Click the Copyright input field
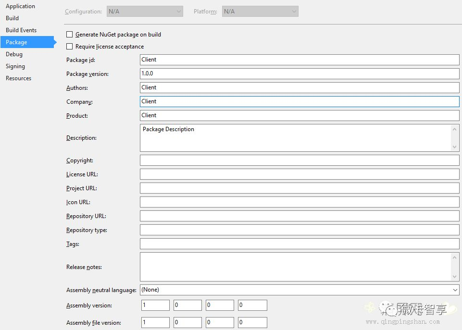This screenshot has width=462, height=330. (299, 160)
